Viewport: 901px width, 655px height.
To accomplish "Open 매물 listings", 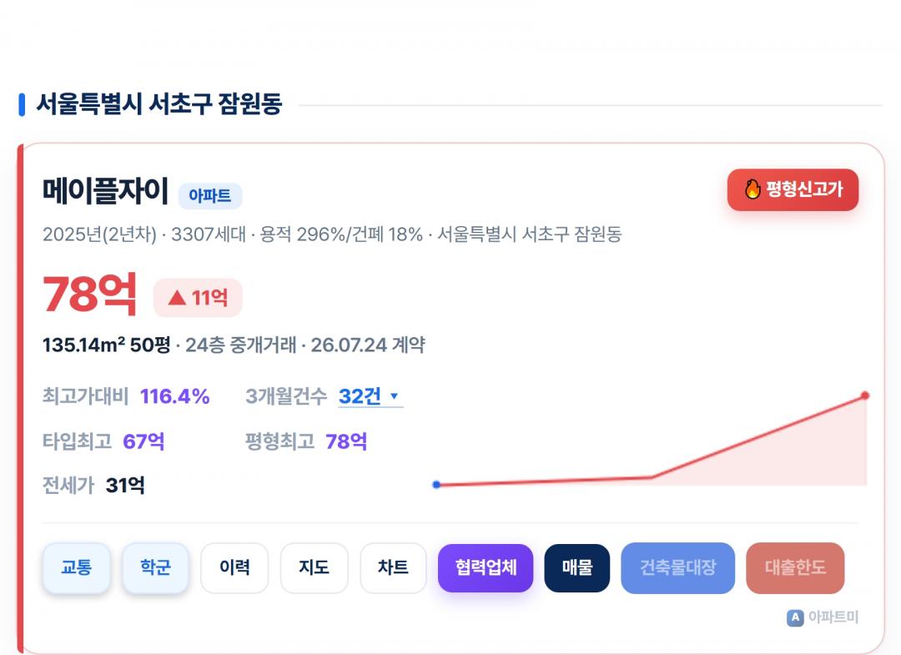I will (x=577, y=567).
